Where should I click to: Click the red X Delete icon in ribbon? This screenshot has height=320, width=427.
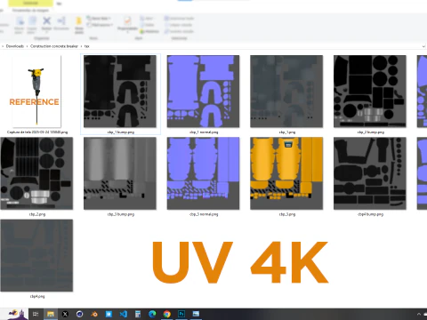tap(46, 21)
